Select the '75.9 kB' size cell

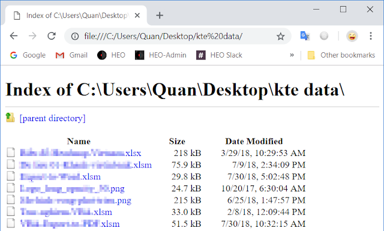(x=187, y=165)
